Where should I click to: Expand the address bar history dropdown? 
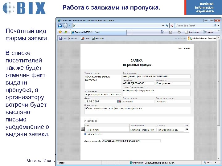pyautogui.click(x=163, y=26)
